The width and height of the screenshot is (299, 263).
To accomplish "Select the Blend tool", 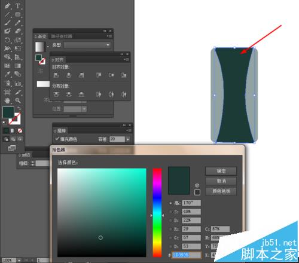I will click(x=18, y=74).
